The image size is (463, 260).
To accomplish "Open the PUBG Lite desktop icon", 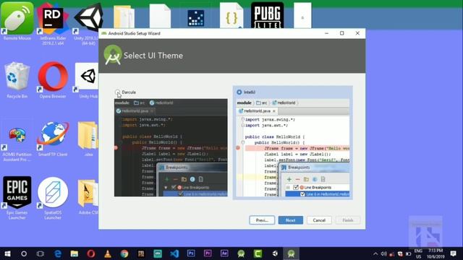I will point(267,15).
